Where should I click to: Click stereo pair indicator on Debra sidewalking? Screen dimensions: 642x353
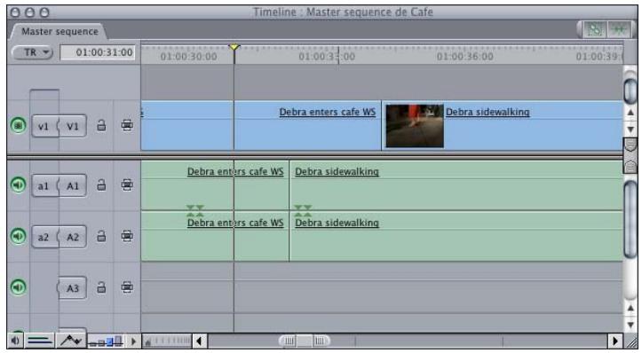pyautogui.click(x=303, y=211)
